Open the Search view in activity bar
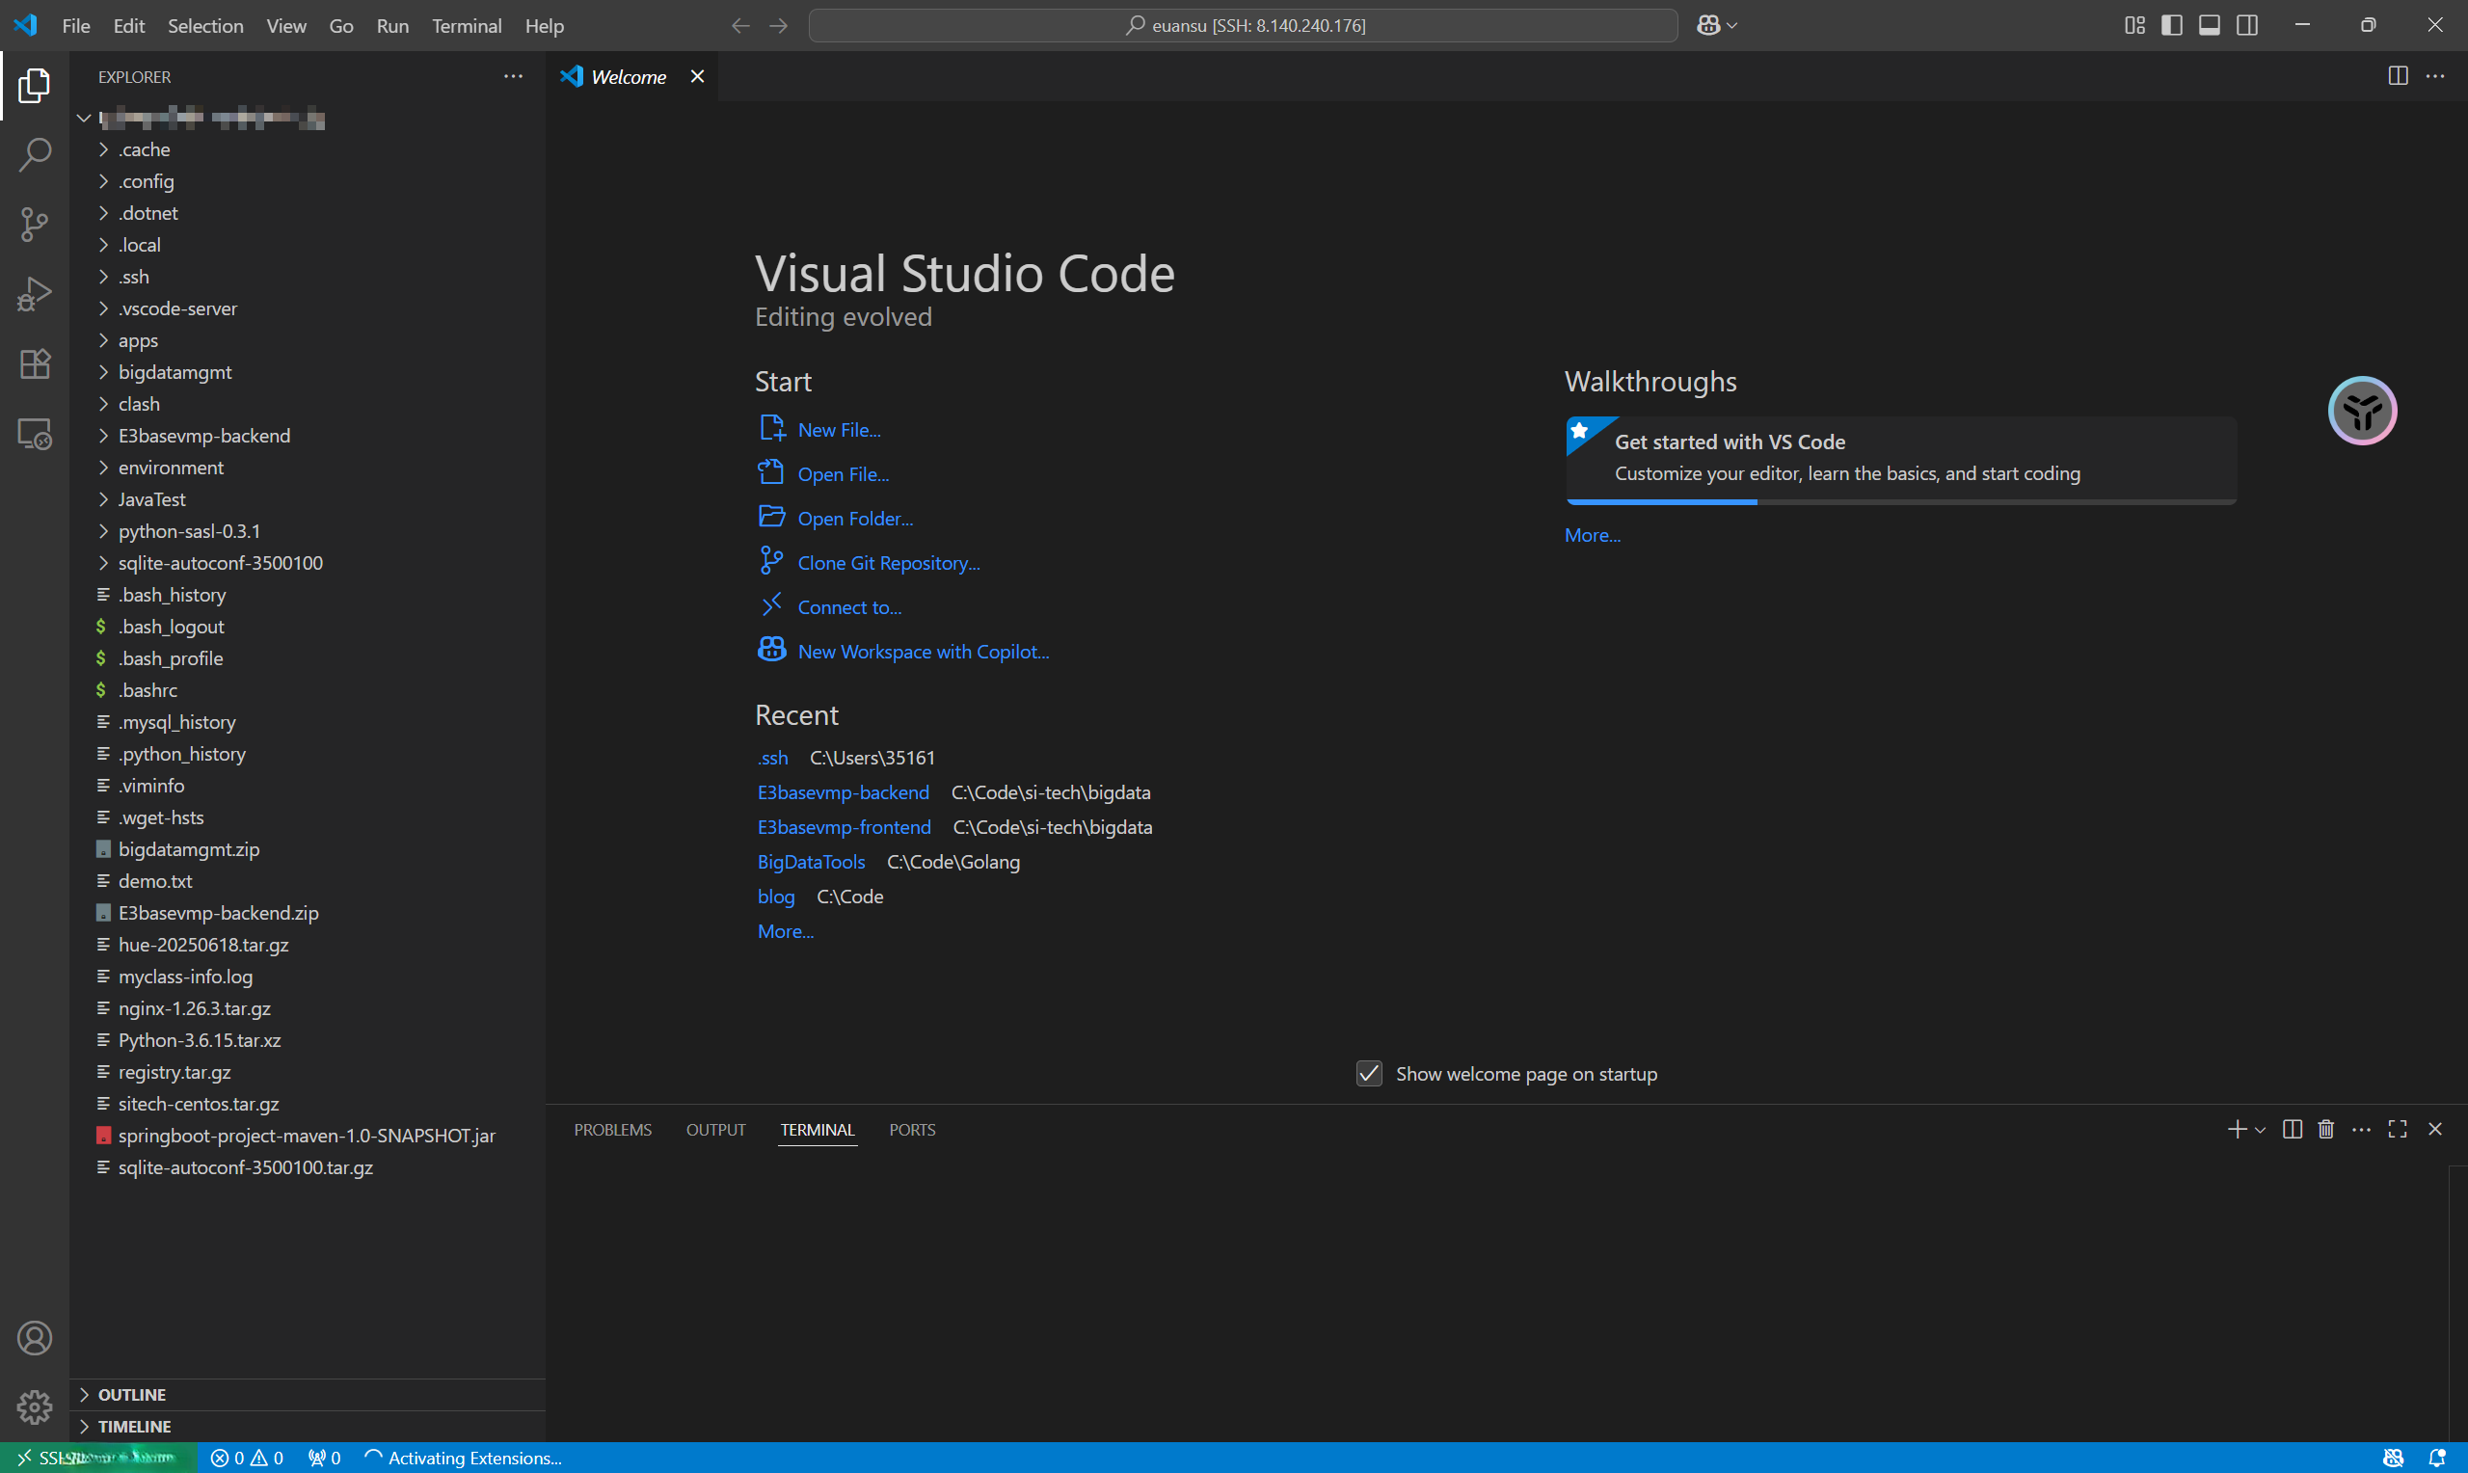This screenshot has height=1473, width=2468. pyautogui.click(x=35, y=154)
